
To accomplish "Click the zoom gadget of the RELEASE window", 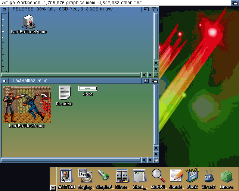I will point(146,9).
